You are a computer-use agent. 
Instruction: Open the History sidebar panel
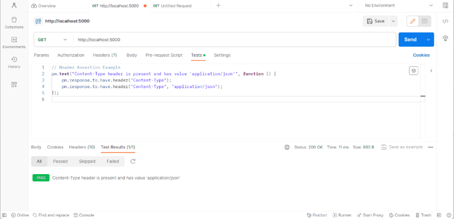point(14,63)
